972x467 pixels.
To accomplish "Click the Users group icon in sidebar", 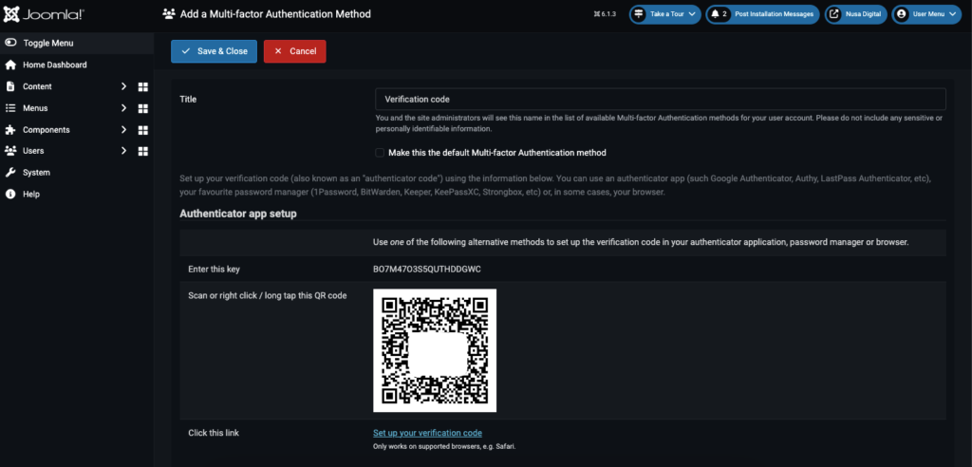I will (x=10, y=150).
